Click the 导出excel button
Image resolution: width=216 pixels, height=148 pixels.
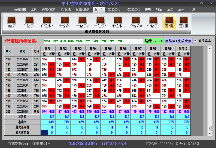point(154,41)
